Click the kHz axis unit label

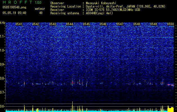click(x=3, y=23)
